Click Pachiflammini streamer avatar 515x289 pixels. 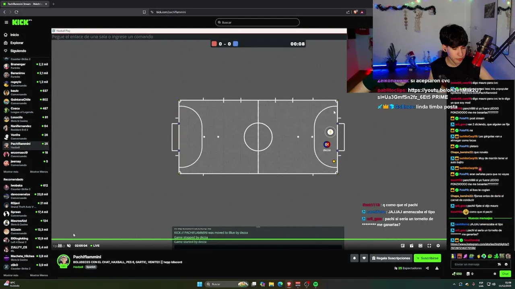63,261
